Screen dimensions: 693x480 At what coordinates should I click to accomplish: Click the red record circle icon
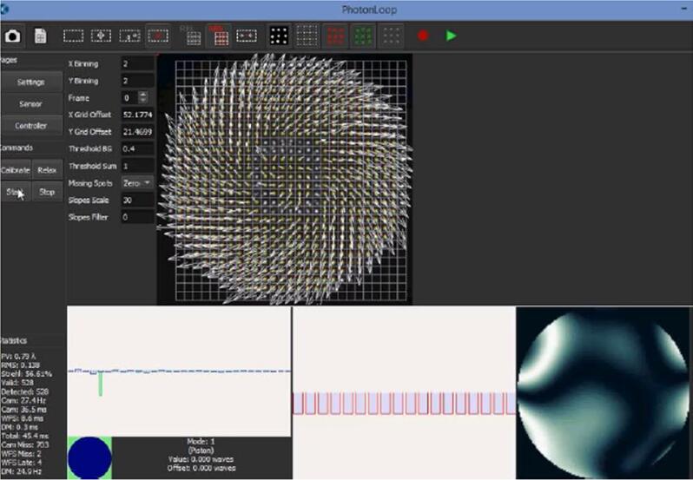click(423, 36)
